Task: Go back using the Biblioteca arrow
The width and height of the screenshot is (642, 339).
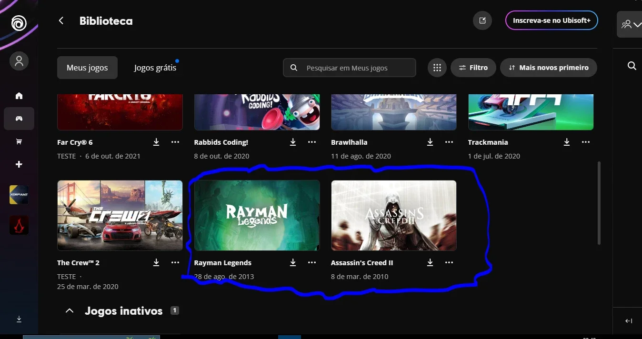Action: pos(61,20)
